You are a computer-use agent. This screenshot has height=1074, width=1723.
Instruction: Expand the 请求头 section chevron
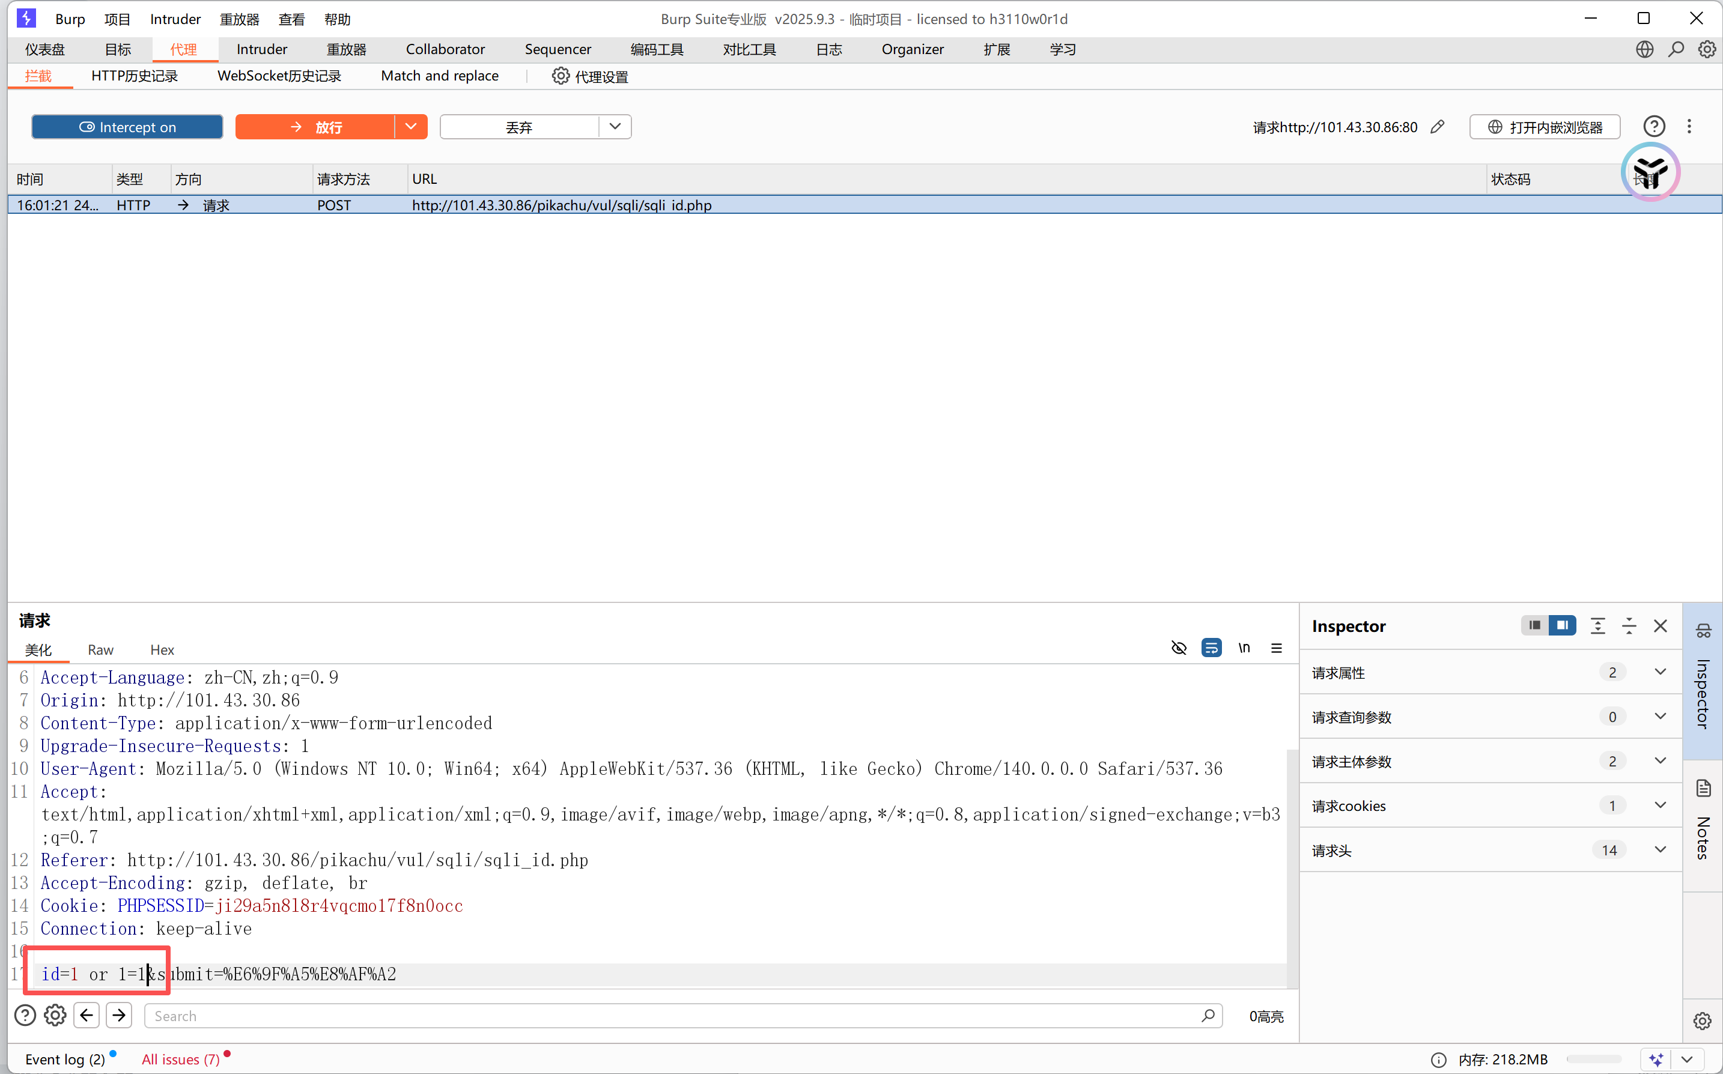click(1661, 849)
